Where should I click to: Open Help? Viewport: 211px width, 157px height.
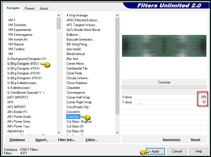pos(198,151)
